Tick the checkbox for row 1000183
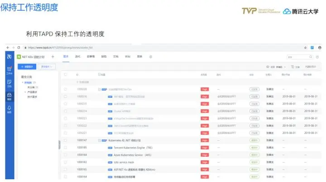 (66, 162)
